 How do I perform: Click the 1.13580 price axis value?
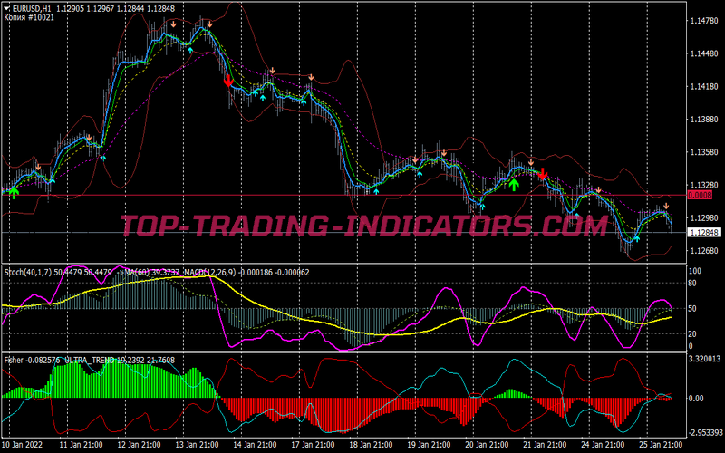703,152
